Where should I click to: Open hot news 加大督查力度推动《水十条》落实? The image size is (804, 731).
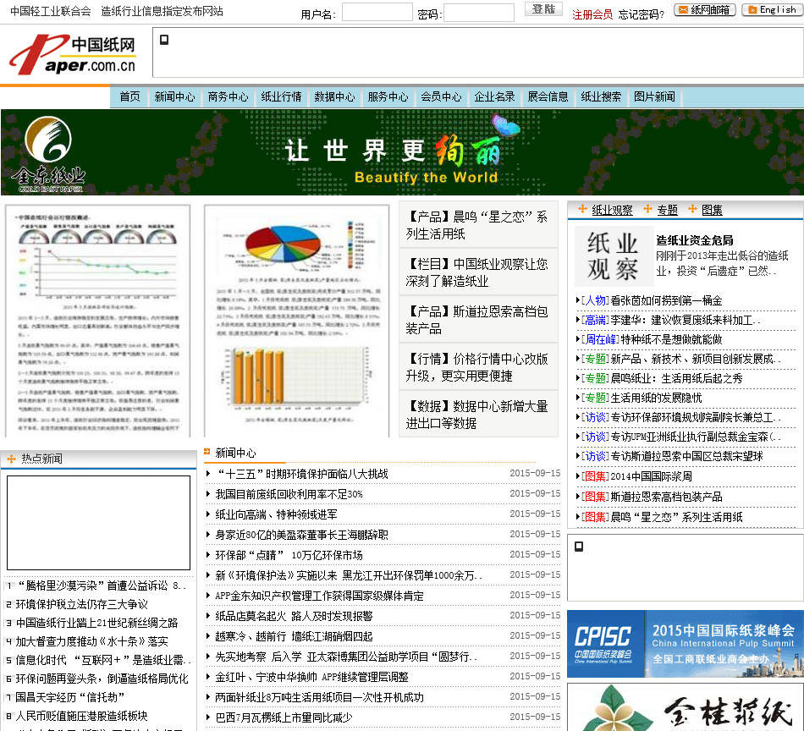click(x=91, y=641)
